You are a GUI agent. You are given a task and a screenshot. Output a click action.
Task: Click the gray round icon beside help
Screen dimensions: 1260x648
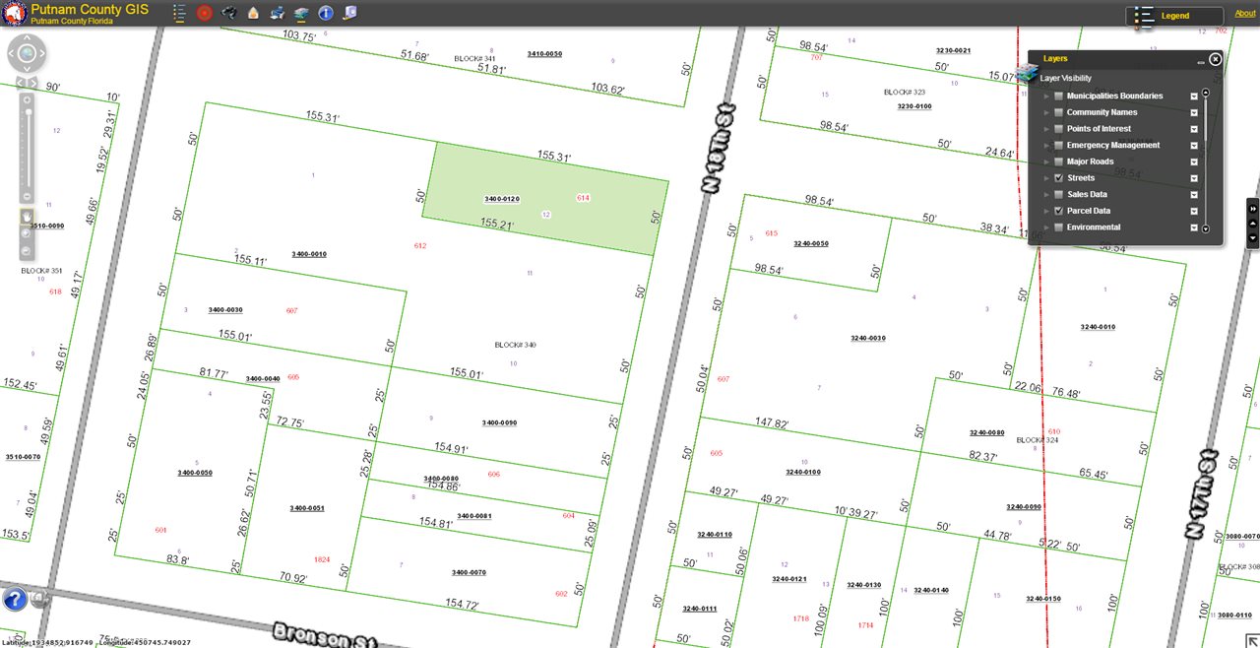pyautogui.click(x=38, y=599)
